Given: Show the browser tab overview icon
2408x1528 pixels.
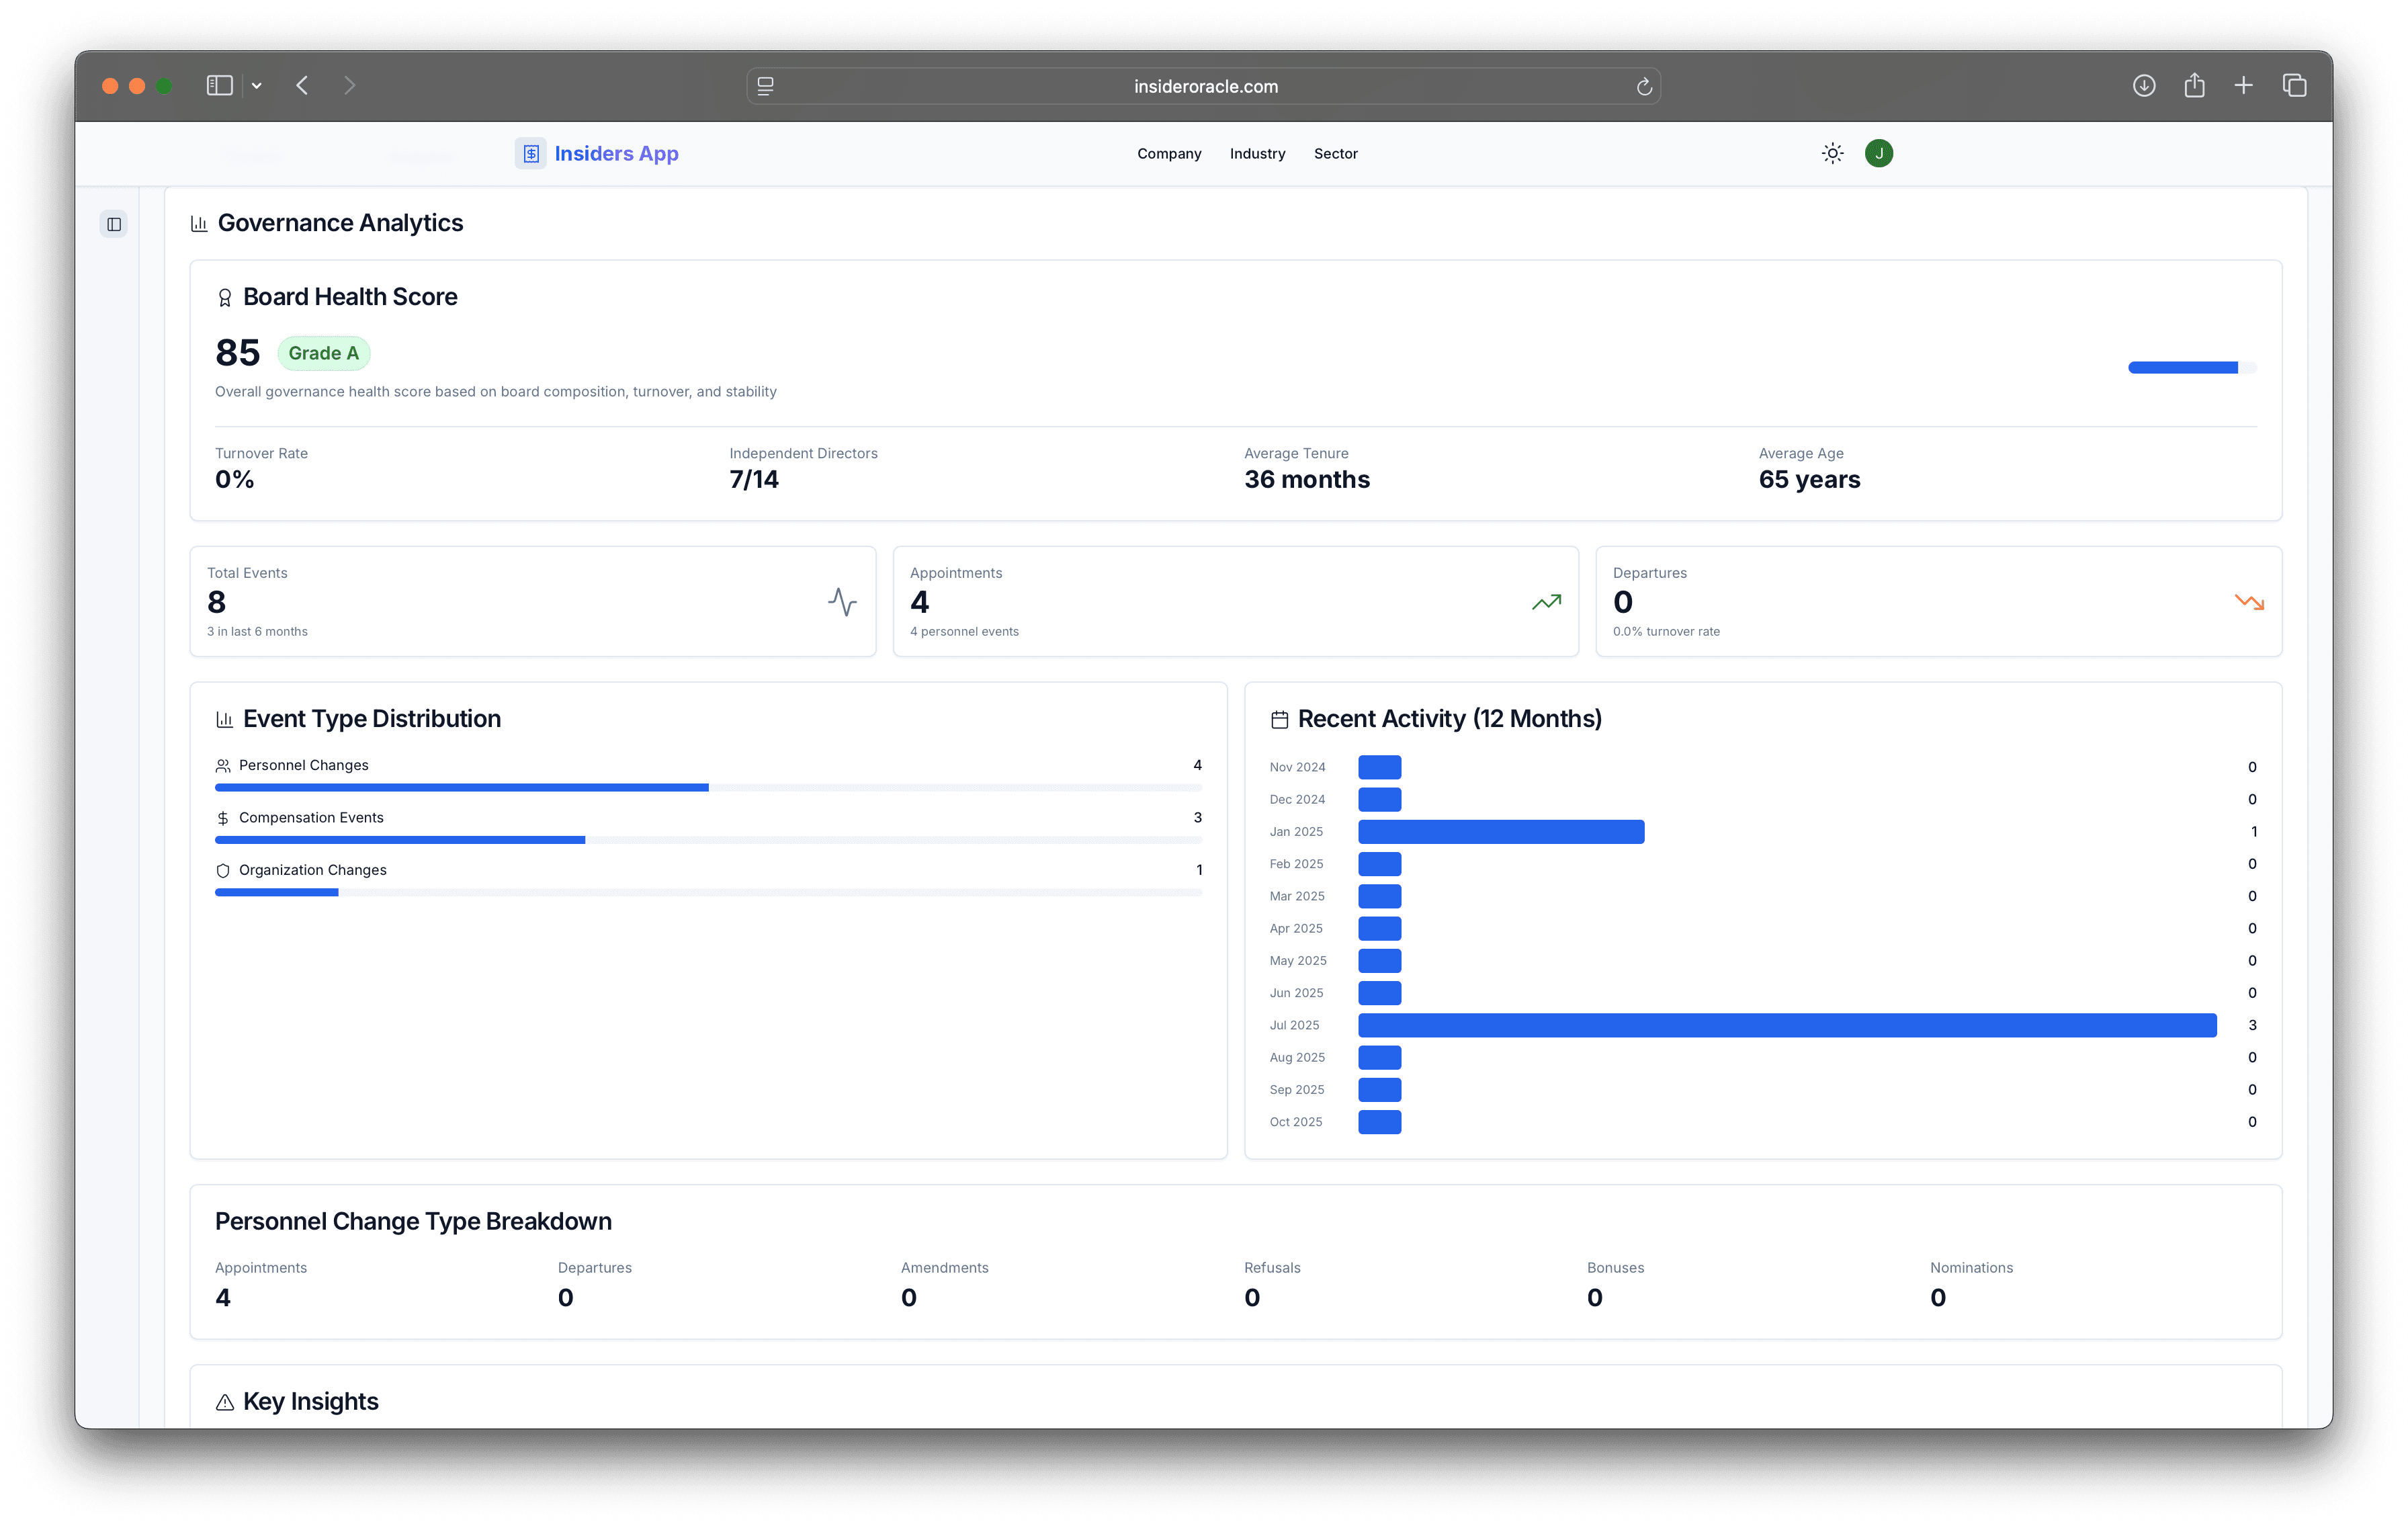Looking at the screenshot, I should point(2294,86).
